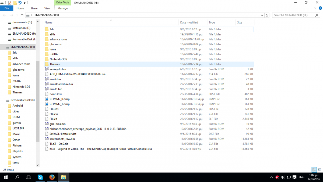The width and height of the screenshot is (323, 182).
Task: Open the Manage tab
Action: [63, 8]
